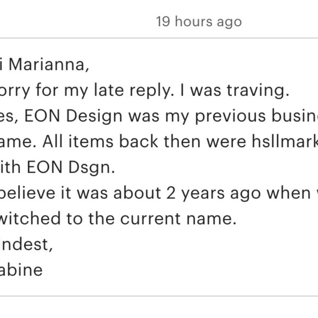Click the name Marianna in the greeting
Screen dimensions: 318x318
(x=49, y=65)
